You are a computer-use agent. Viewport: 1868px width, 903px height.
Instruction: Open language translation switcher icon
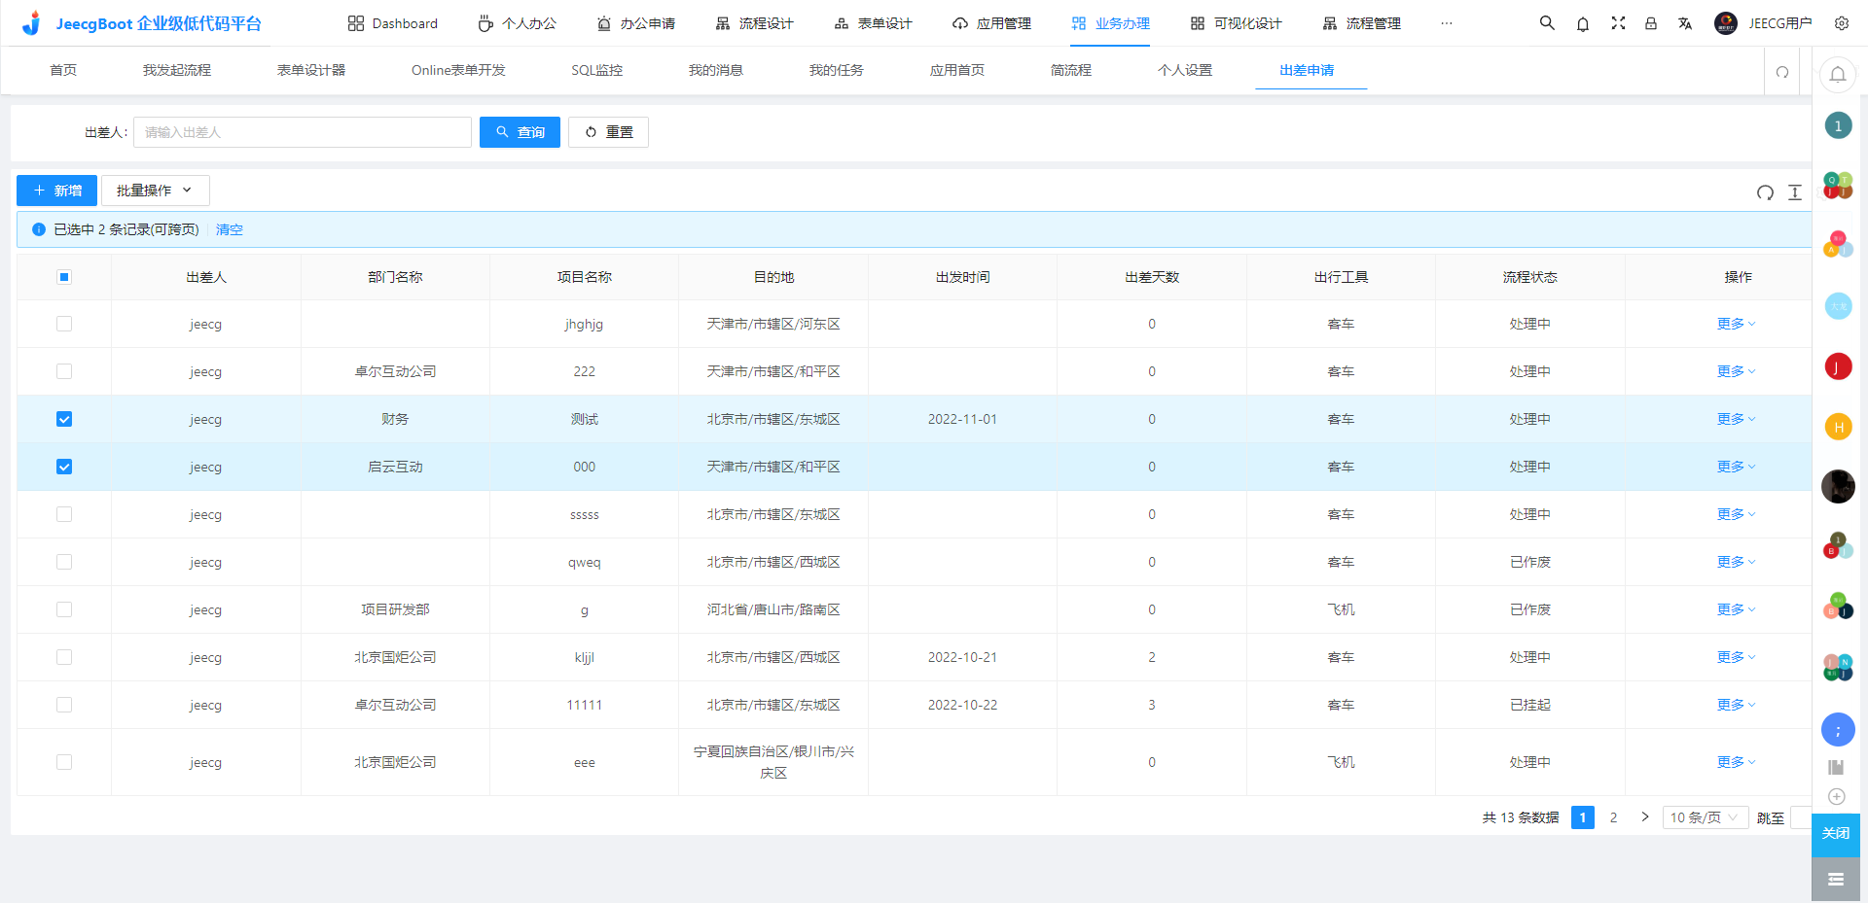[x=1685, y=23]
